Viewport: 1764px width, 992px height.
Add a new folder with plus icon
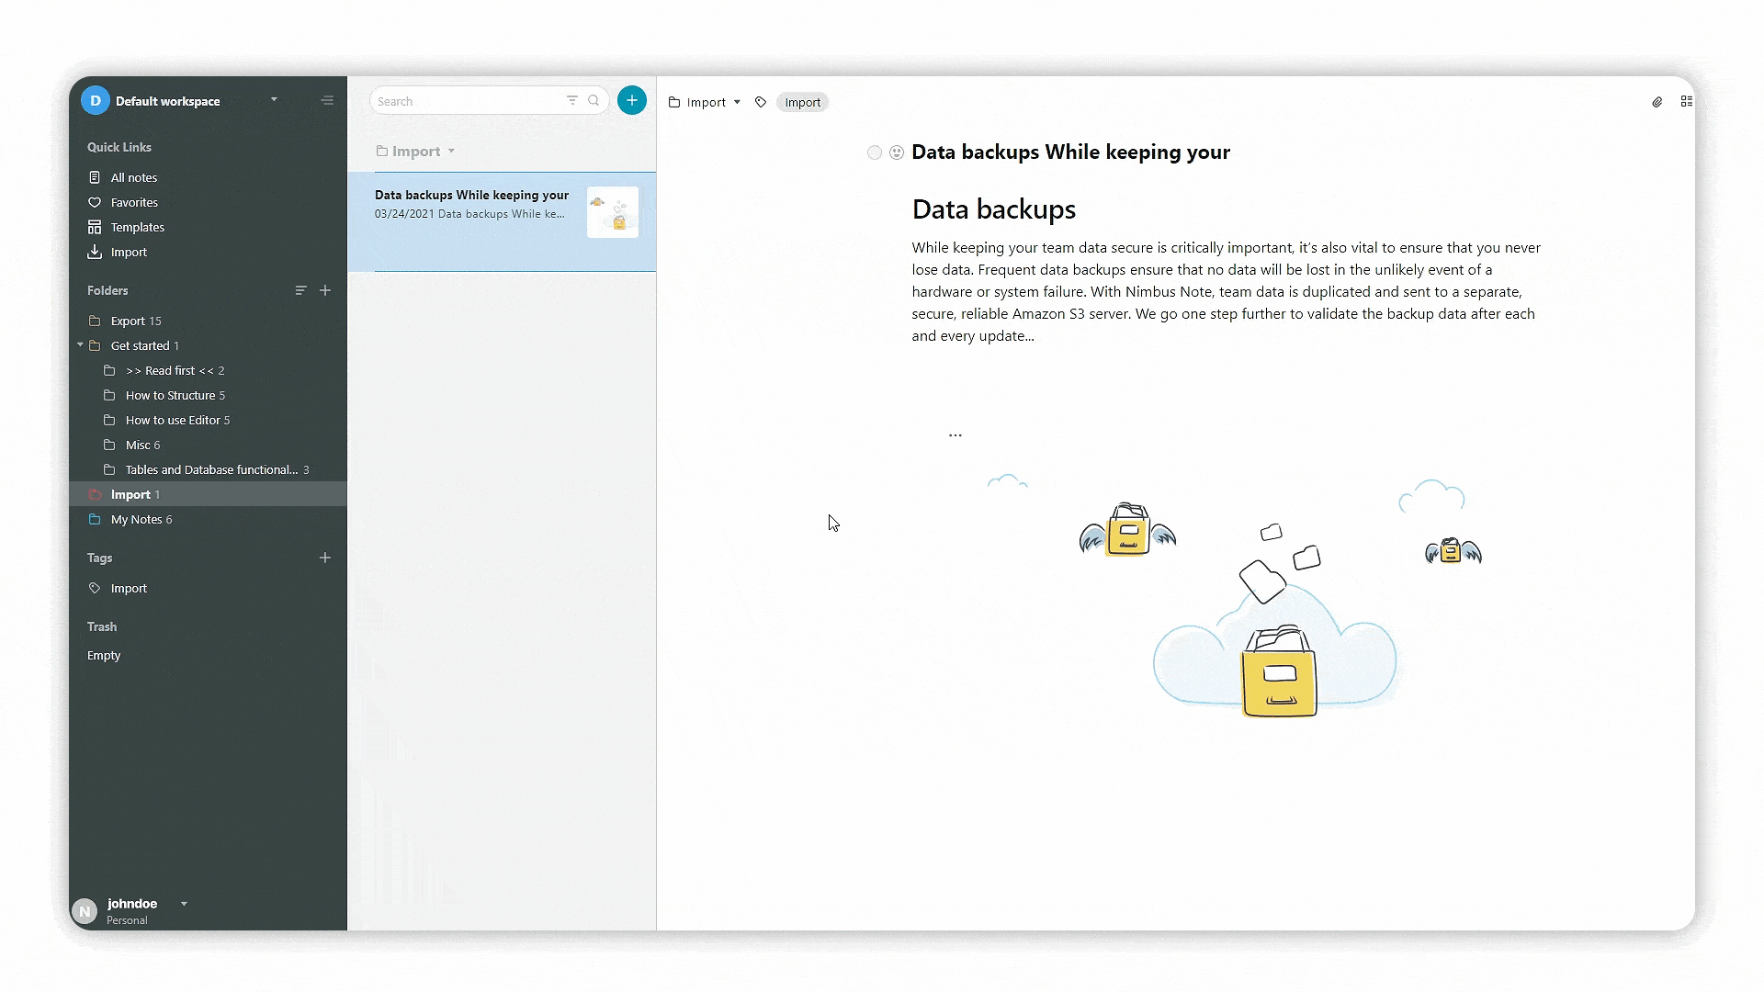[325, 290]
